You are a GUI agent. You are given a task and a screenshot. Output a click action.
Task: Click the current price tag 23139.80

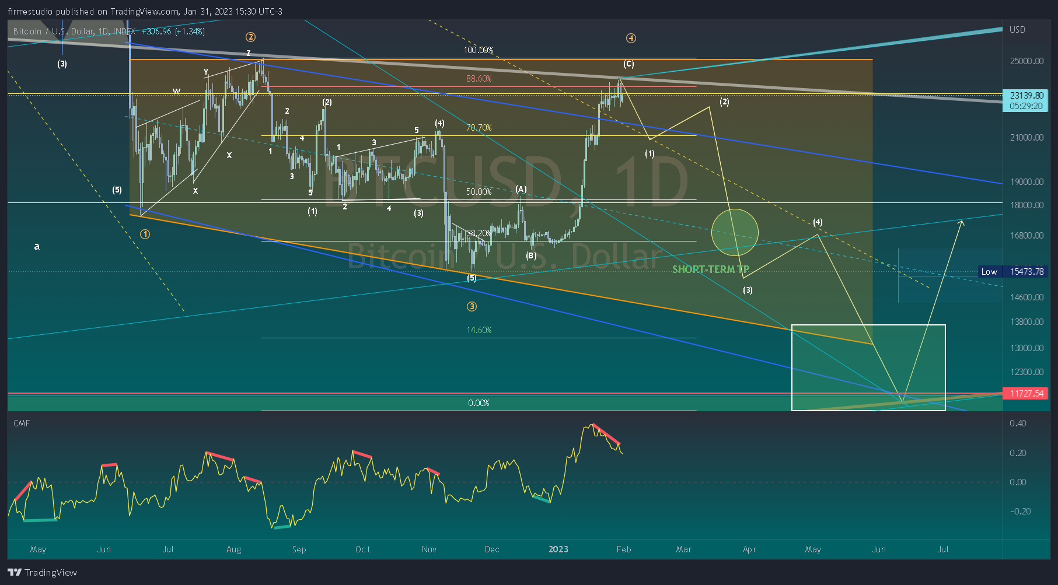pyautogui.click(x=1026, y=96)
